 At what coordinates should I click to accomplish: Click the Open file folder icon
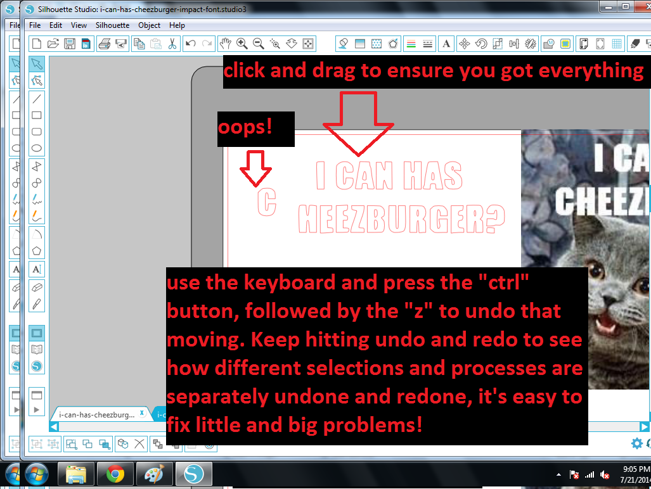53,44
